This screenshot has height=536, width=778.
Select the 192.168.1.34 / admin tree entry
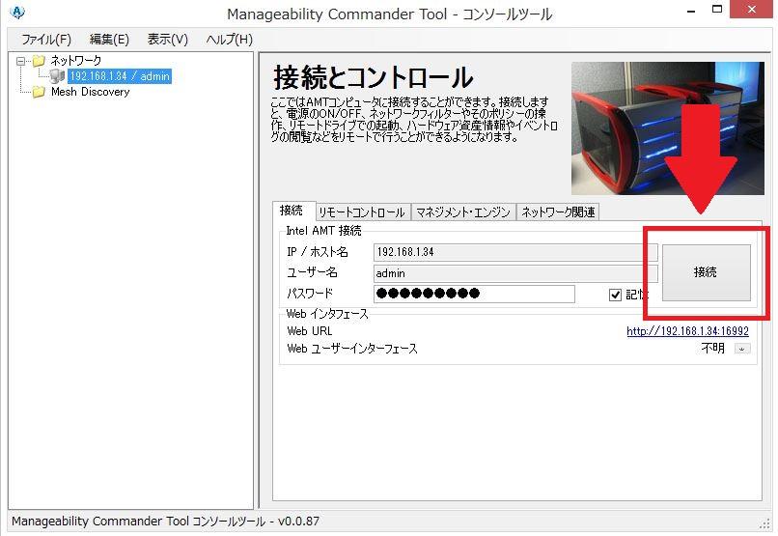click(x=120, y=76)
